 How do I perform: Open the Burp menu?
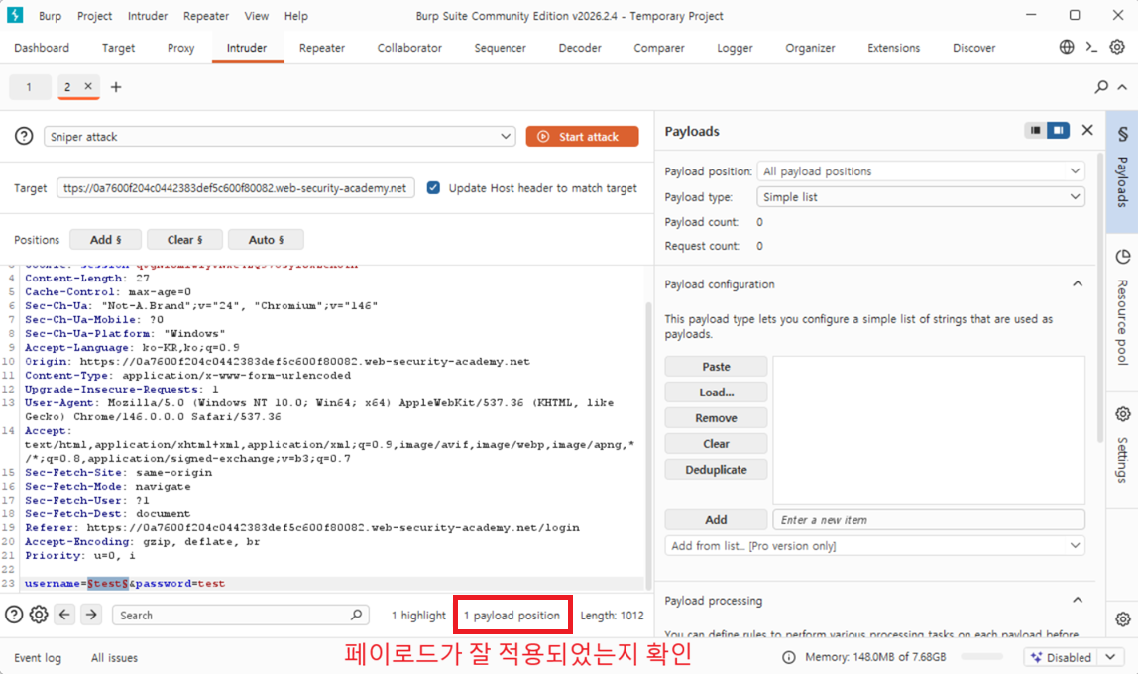click(51, 15)
